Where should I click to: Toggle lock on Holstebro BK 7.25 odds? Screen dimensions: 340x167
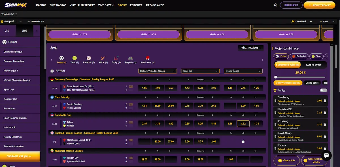pyautogui.click(x=325, y=113)
